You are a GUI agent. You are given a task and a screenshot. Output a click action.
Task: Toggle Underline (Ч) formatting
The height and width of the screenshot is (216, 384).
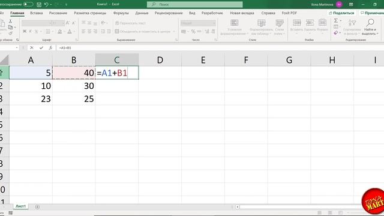click(36, 31)
